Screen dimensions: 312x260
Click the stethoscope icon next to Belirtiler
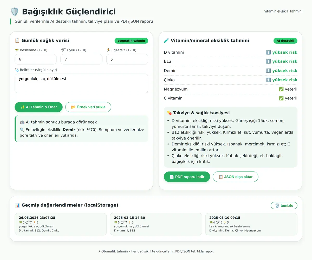[17, 70]
